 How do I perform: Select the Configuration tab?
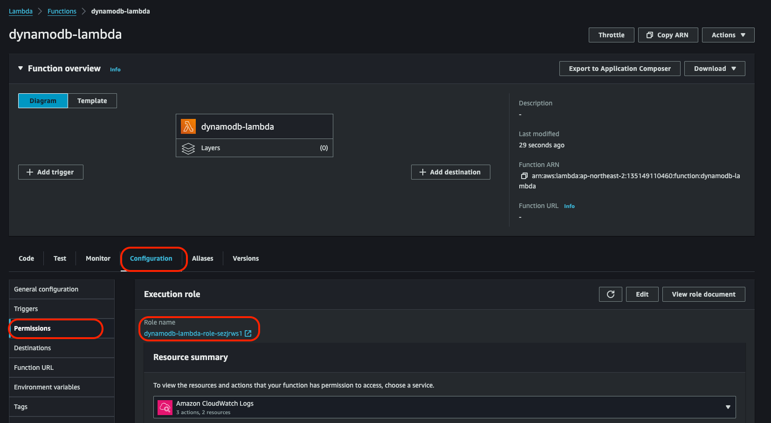coord(151,258)
